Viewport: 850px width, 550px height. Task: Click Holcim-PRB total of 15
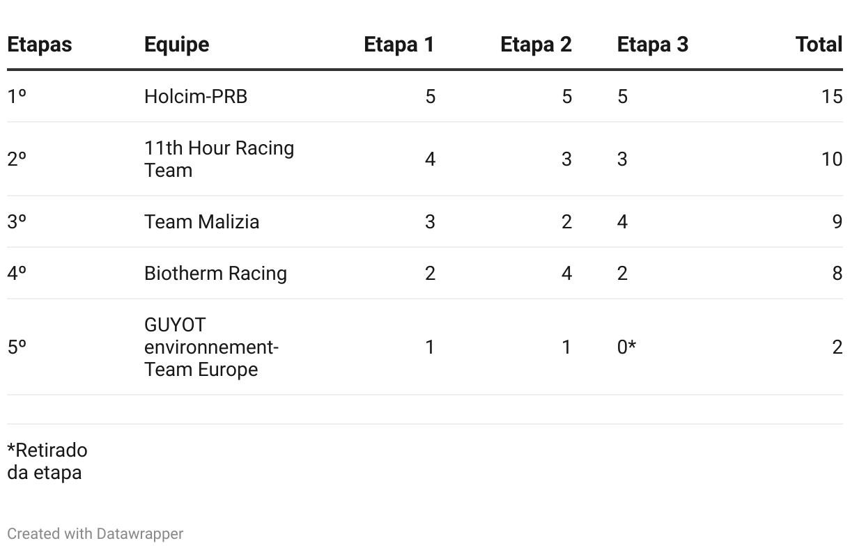tap(832, 96)
